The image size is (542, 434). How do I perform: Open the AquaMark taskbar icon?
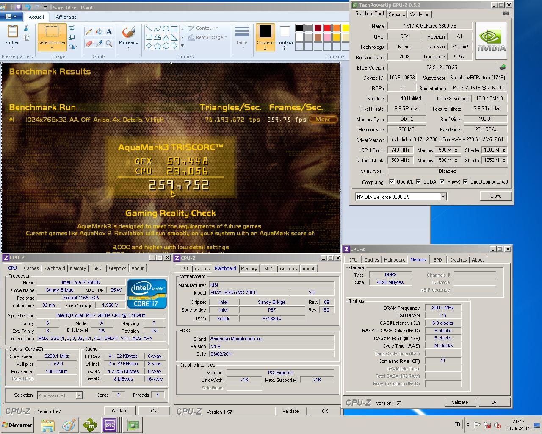pyautogui.click(x=89, y=425)
